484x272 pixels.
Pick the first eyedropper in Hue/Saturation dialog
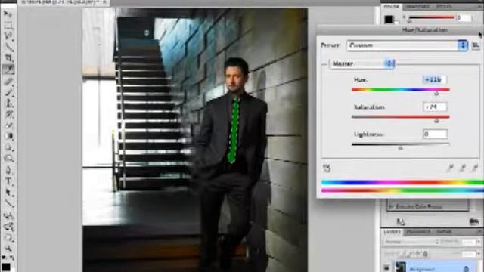tap(451, 168)
